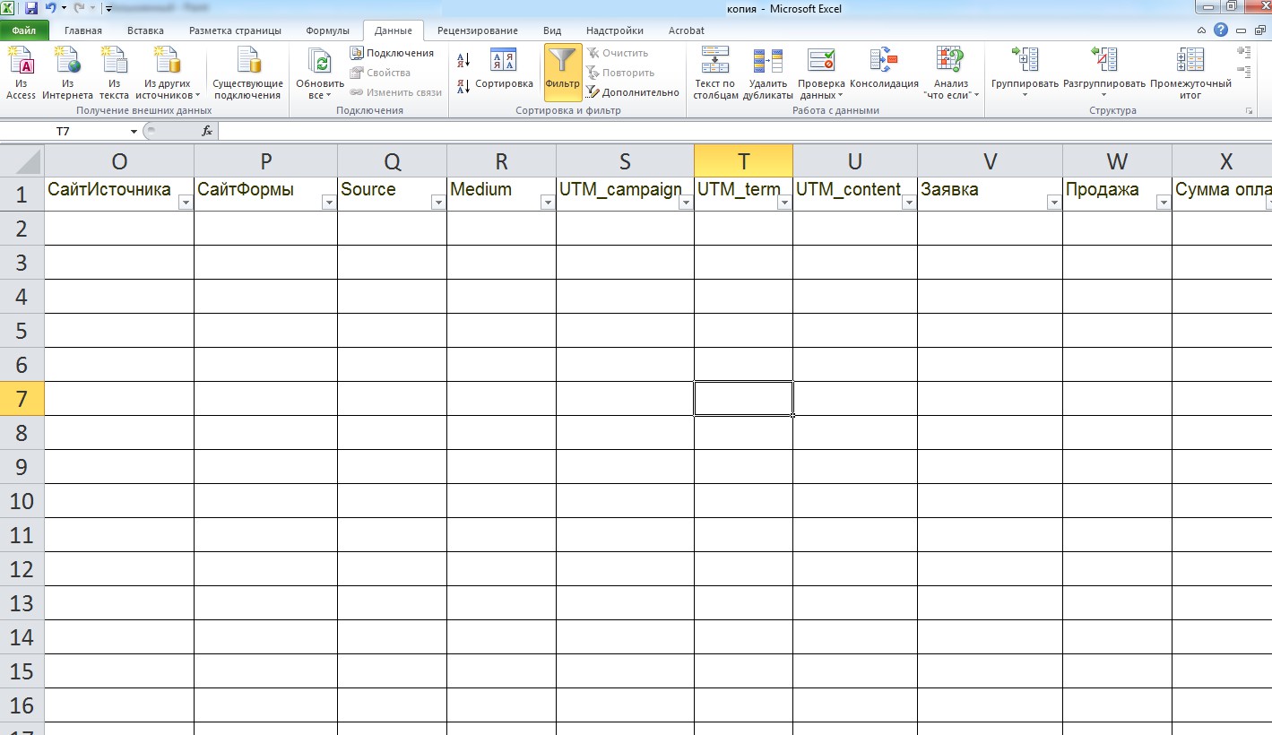Viewport: 1272px width, 735px height.
Task: Open filter dropdown for СайтИсточника
Action: pyautogui.click(x=186, y=203)
